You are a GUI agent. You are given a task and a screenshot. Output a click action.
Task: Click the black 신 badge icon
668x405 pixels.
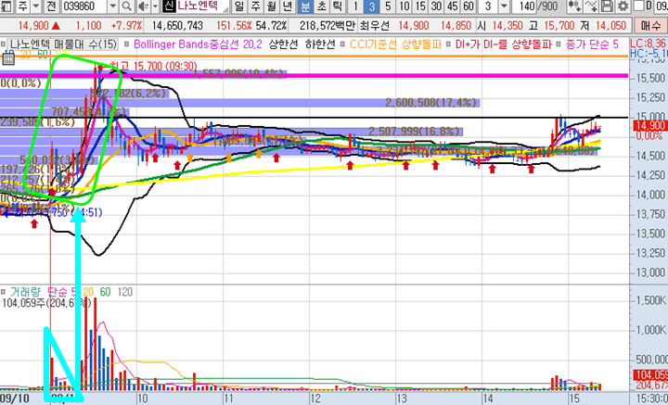(169, 6)
